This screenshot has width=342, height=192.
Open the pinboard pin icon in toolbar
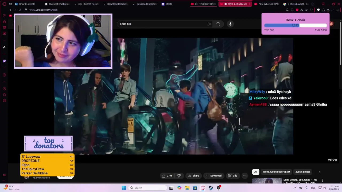point(287,10)
